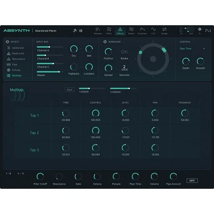Select the Multitap effect

pyautogui.click(x=14, y=75)
